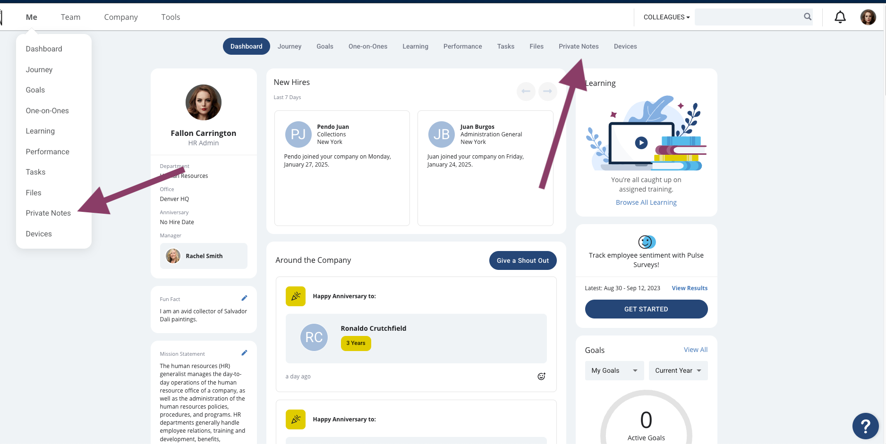Click View All in Goals card
Image resolution: width=886 pixels, height=444 pixels.
(x=696, y=350)
